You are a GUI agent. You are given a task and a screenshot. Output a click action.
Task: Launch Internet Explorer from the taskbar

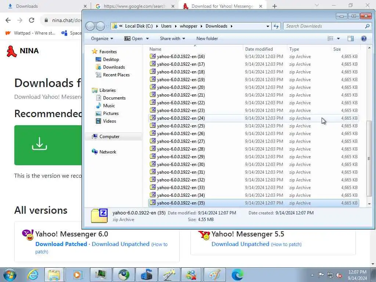tap(33, 275)
